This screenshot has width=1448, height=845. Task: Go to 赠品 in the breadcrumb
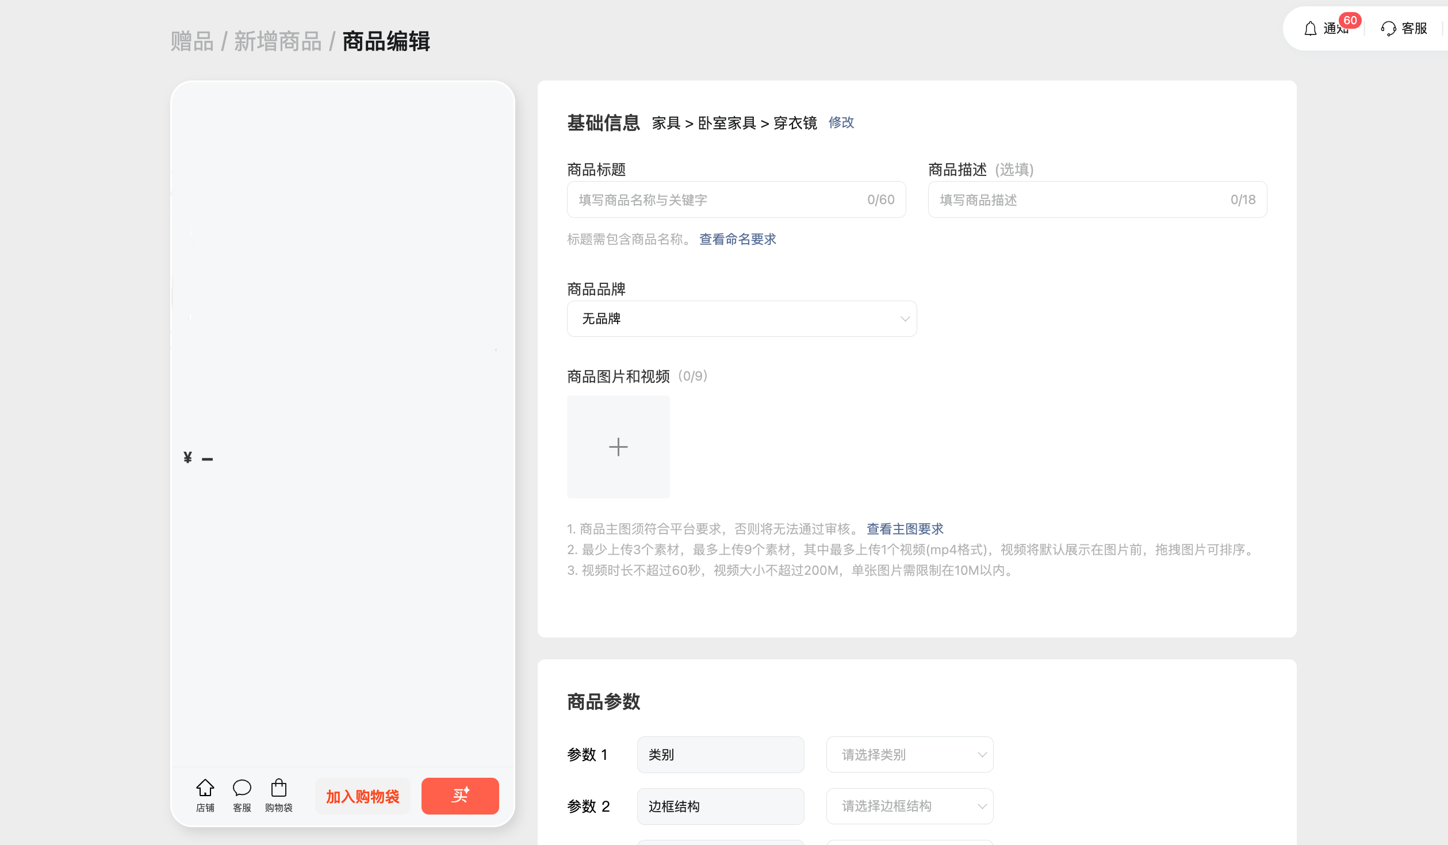tap(192, 42)
